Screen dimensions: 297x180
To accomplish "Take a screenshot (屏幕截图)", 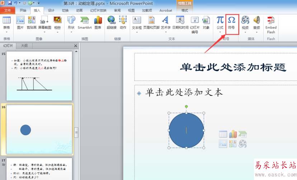I will 45,23.
